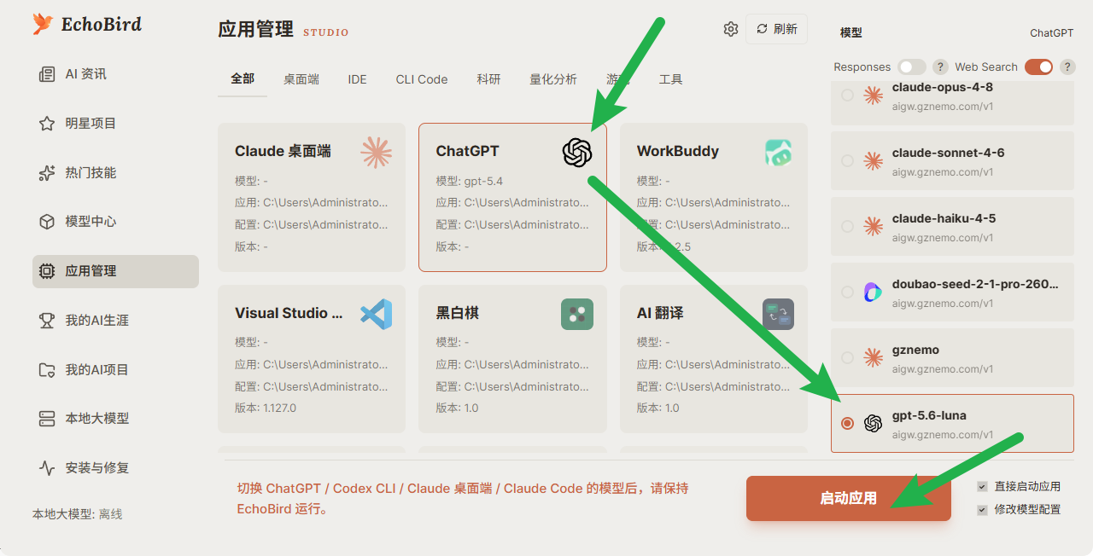This screenshot has height=556, width=1093.
Task: Switch to the 工具 tab
Action: [x=670, y=79]
